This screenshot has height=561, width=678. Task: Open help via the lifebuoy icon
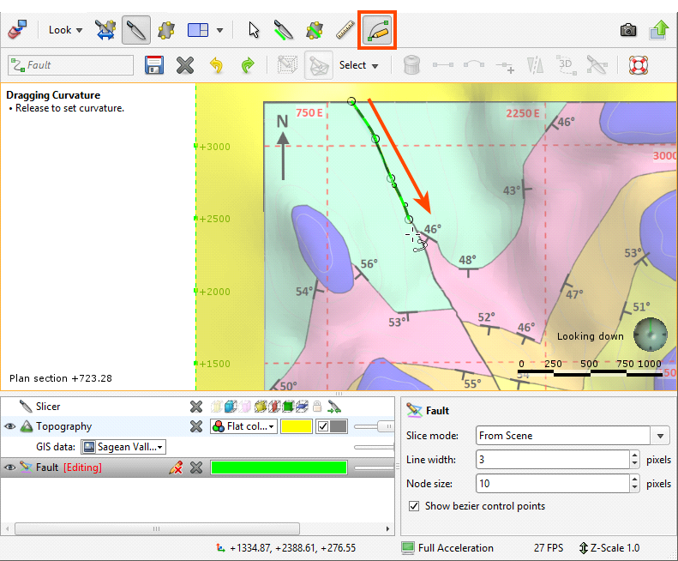coord(639,65)
